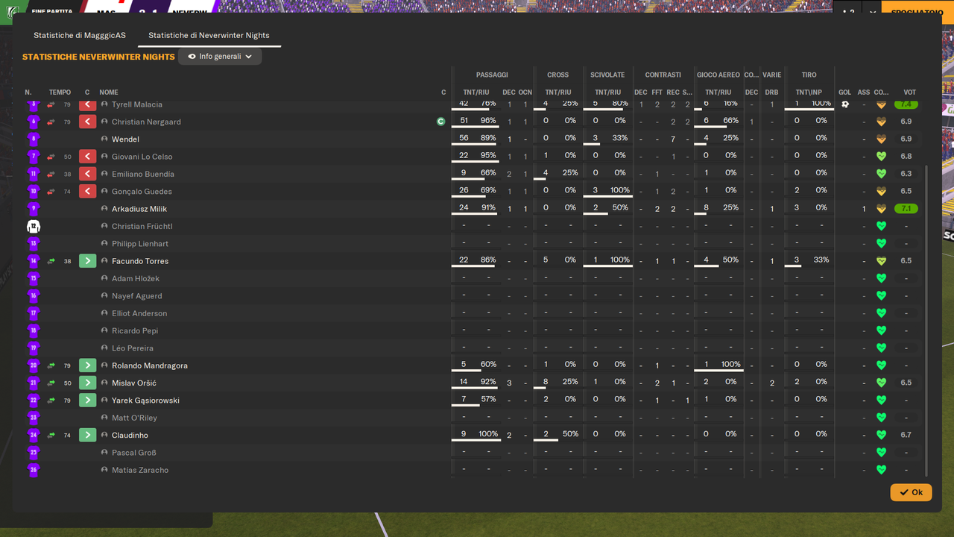Switch to Statistiche di MagggicAS tab

click(x=80, y=35)
